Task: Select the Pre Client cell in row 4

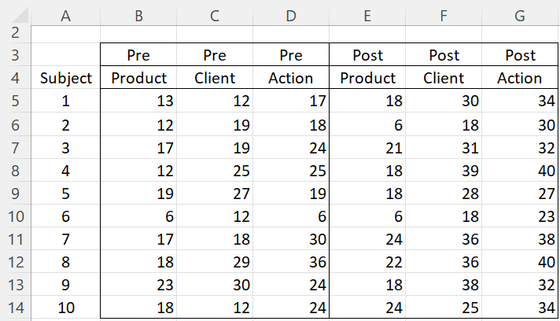Action: pyautogui.click(x=215, y=79)
